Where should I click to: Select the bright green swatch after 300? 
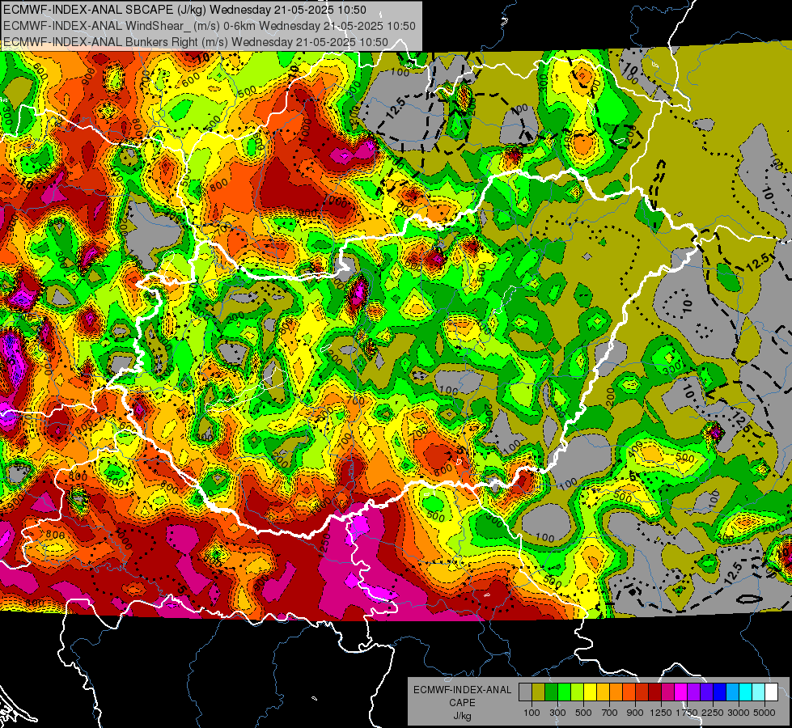click(x=564, y=692)
